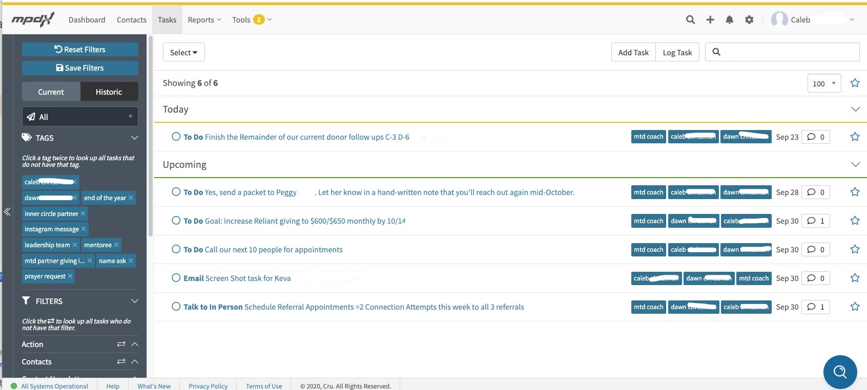
Task: Remove the 'prayer request' tag
Action: (x=70, y=276)
